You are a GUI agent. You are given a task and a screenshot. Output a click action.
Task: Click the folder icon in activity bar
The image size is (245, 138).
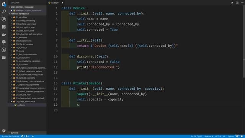pos(4,58)
